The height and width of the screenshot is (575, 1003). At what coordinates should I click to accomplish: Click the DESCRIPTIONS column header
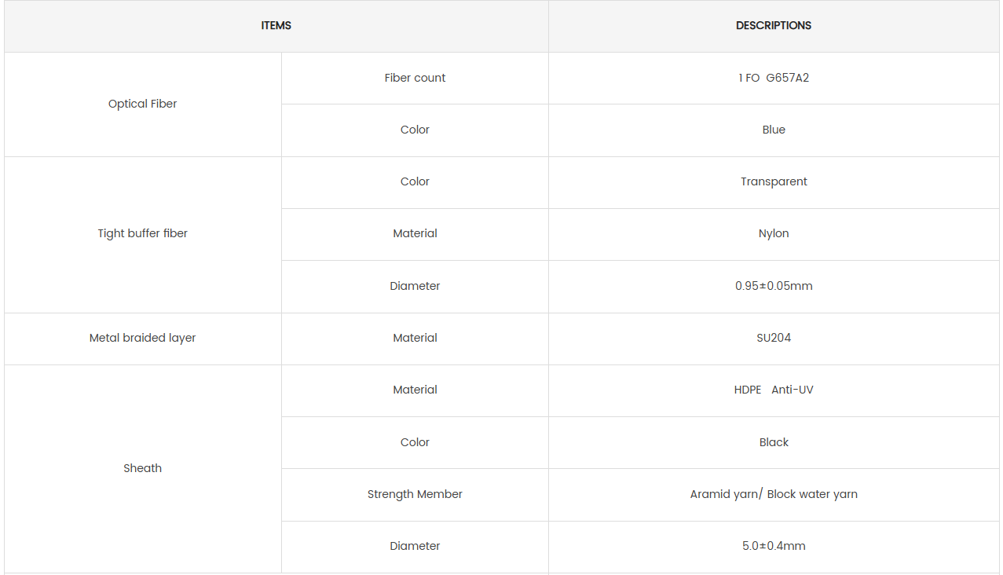[x=774, y=26]
